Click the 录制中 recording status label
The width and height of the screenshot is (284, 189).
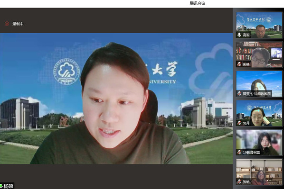(18, 24)
